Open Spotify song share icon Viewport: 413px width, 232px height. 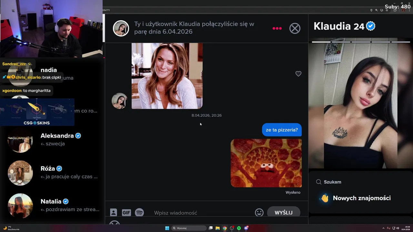(x=139, y=213)
